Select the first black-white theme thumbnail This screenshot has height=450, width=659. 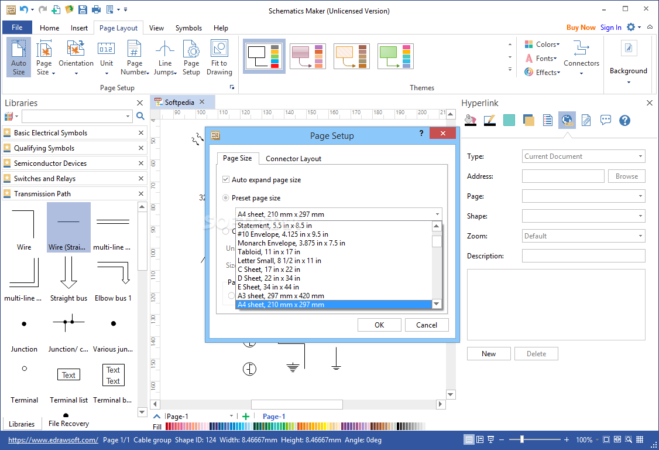[x=264, y=56]
